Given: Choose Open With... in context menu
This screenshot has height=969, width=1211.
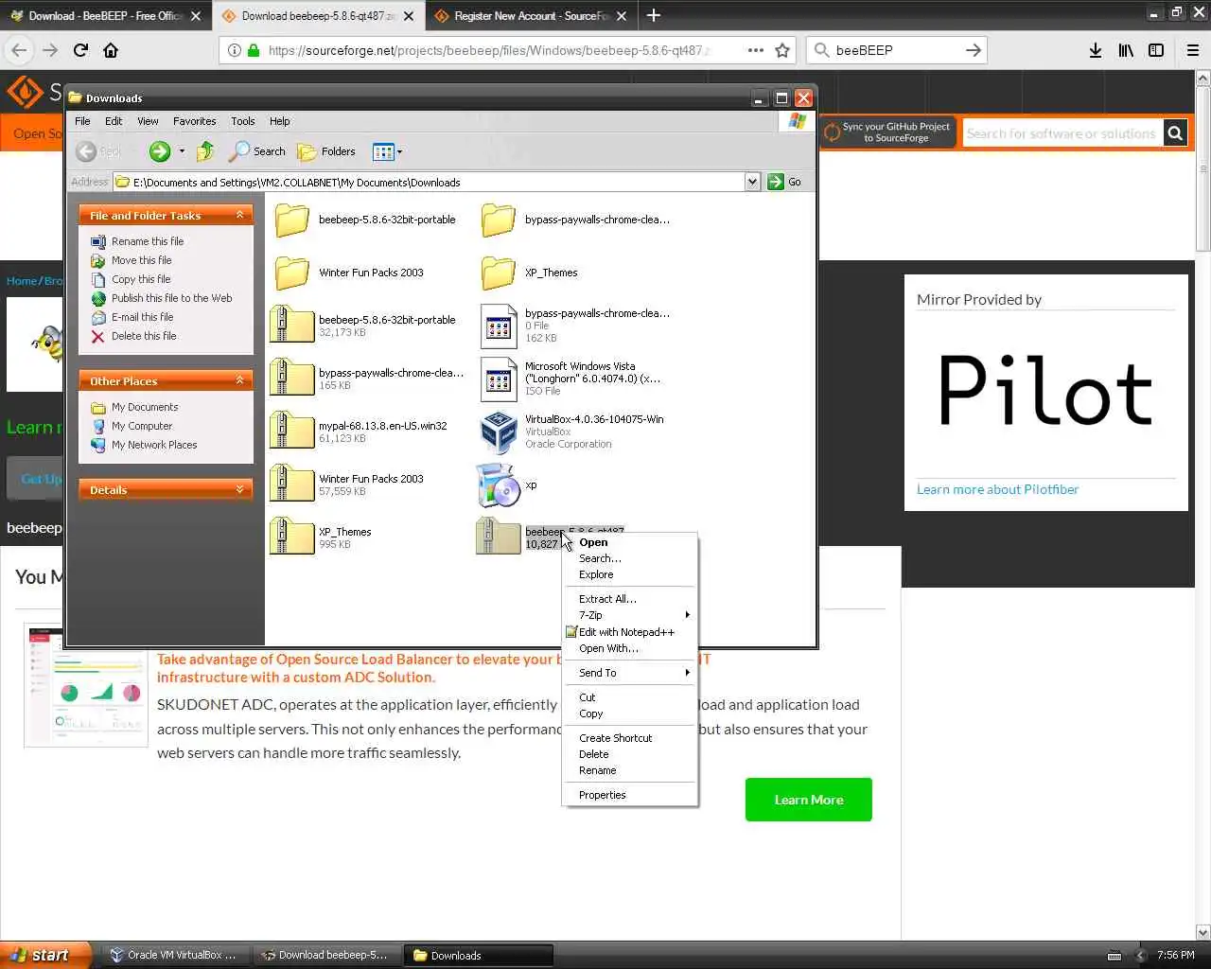Looking at the screenshot, I should point(608,648).
